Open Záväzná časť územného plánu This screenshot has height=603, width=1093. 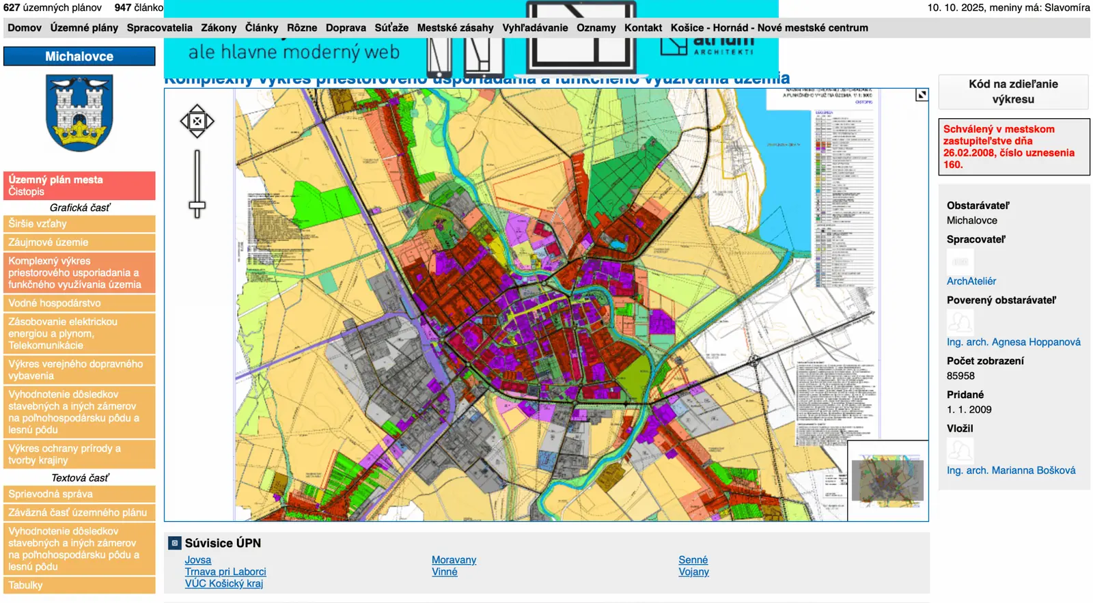(79, 513)
